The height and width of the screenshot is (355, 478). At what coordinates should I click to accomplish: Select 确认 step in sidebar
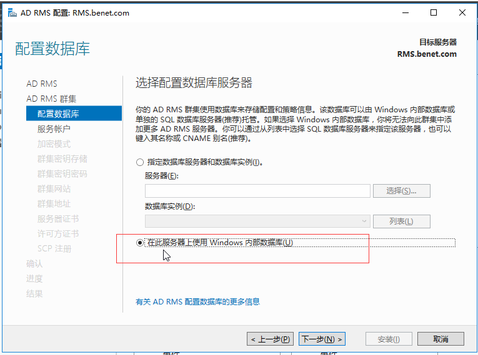coord(34,264)
